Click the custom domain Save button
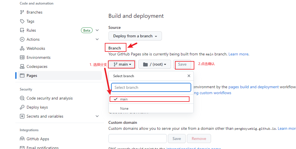Viewport: 296px width, 149px height. (177, 139)
